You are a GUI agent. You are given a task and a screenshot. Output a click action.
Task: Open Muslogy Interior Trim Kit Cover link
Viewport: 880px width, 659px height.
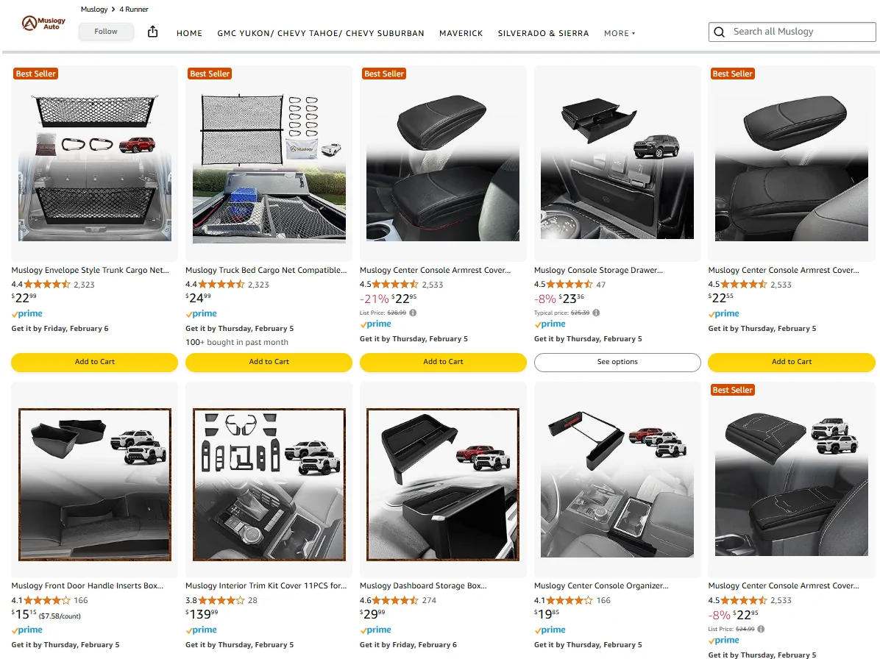(x=266, y=586)
